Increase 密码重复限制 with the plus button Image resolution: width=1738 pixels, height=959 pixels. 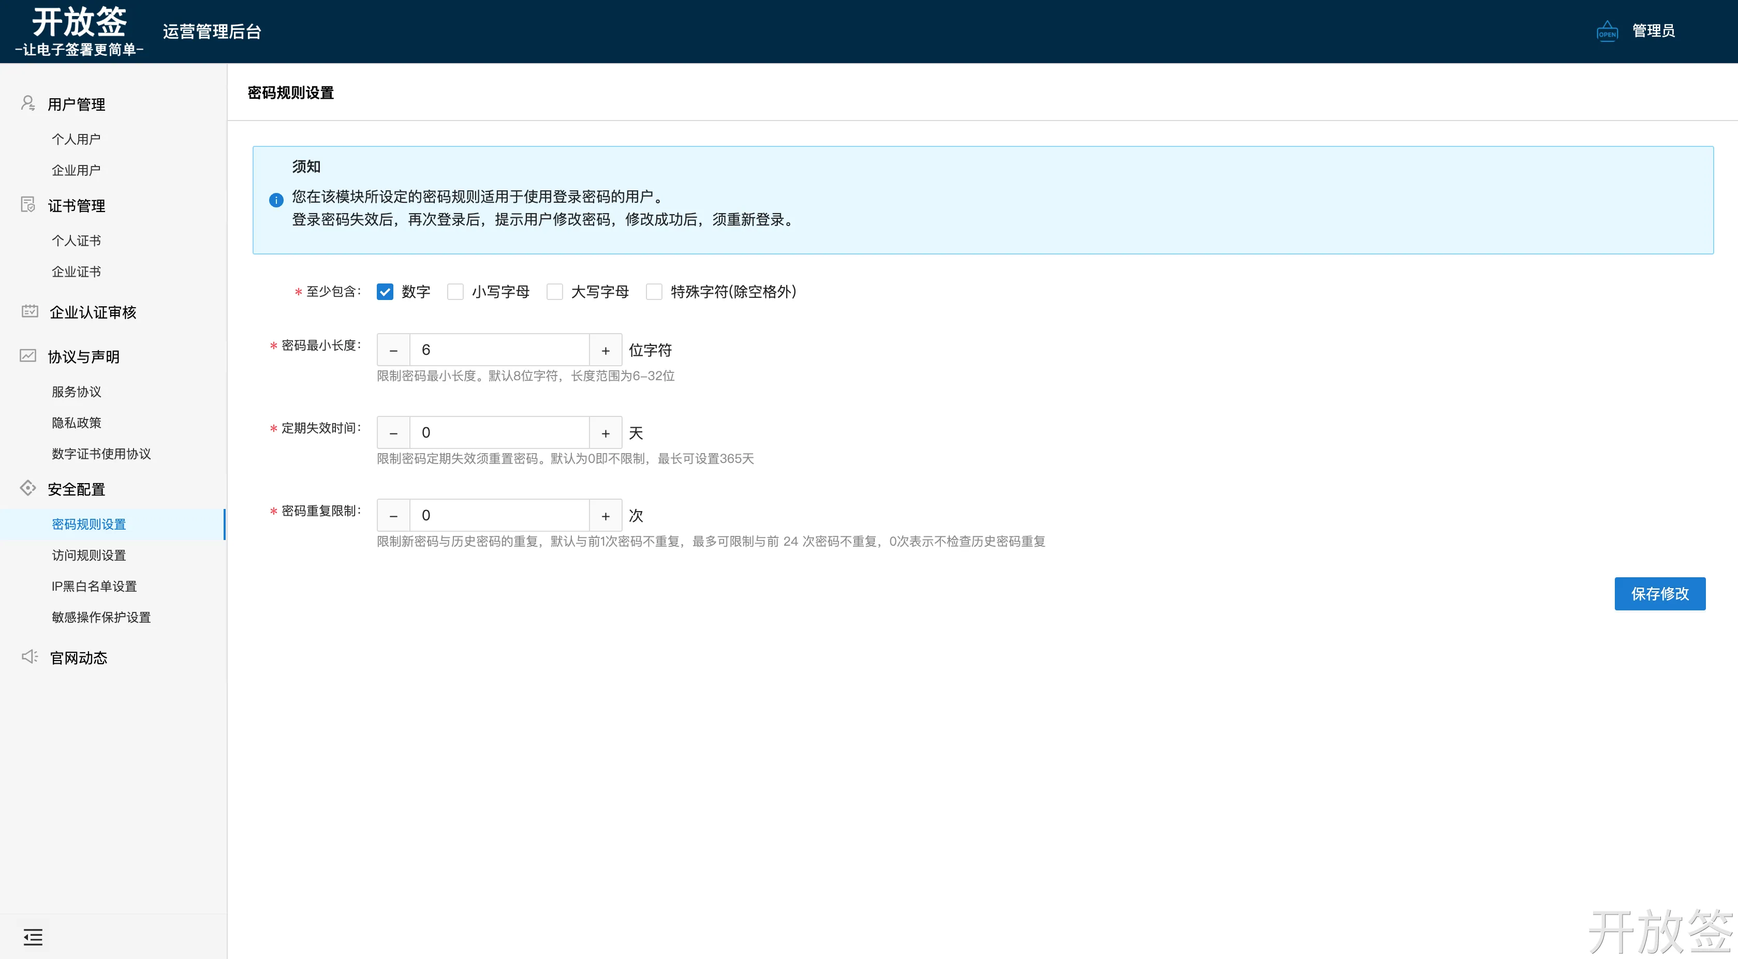606,516
